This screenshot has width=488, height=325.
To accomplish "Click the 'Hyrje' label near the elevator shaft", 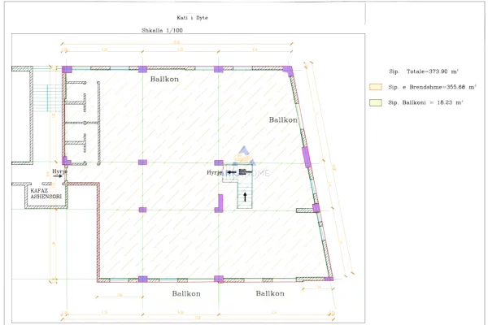I will click(59, 171).
